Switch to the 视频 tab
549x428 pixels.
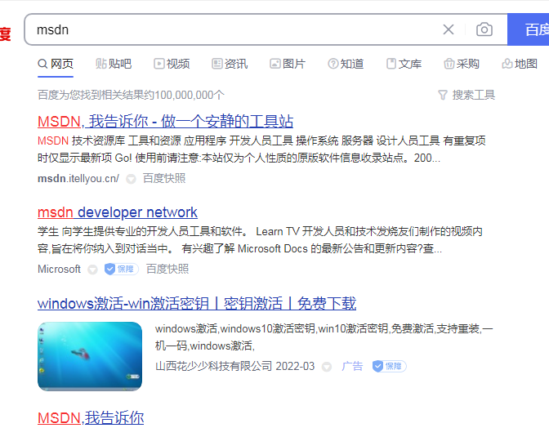[x=171, y=64]
